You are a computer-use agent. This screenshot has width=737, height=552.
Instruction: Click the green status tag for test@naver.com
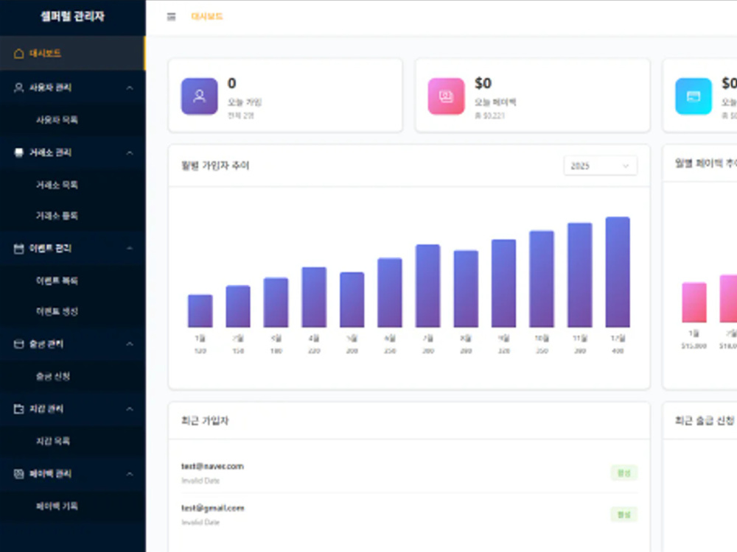click(x=624, y=473)
